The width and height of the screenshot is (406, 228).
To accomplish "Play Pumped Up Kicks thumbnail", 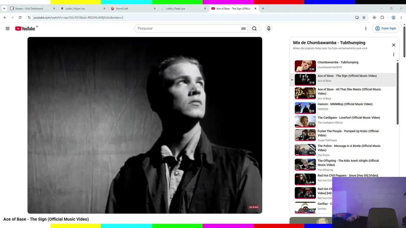I will point(305,135).
